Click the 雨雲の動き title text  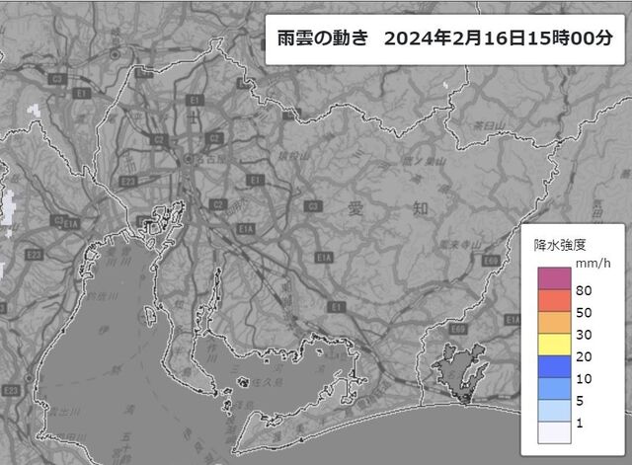coord(323,39)
